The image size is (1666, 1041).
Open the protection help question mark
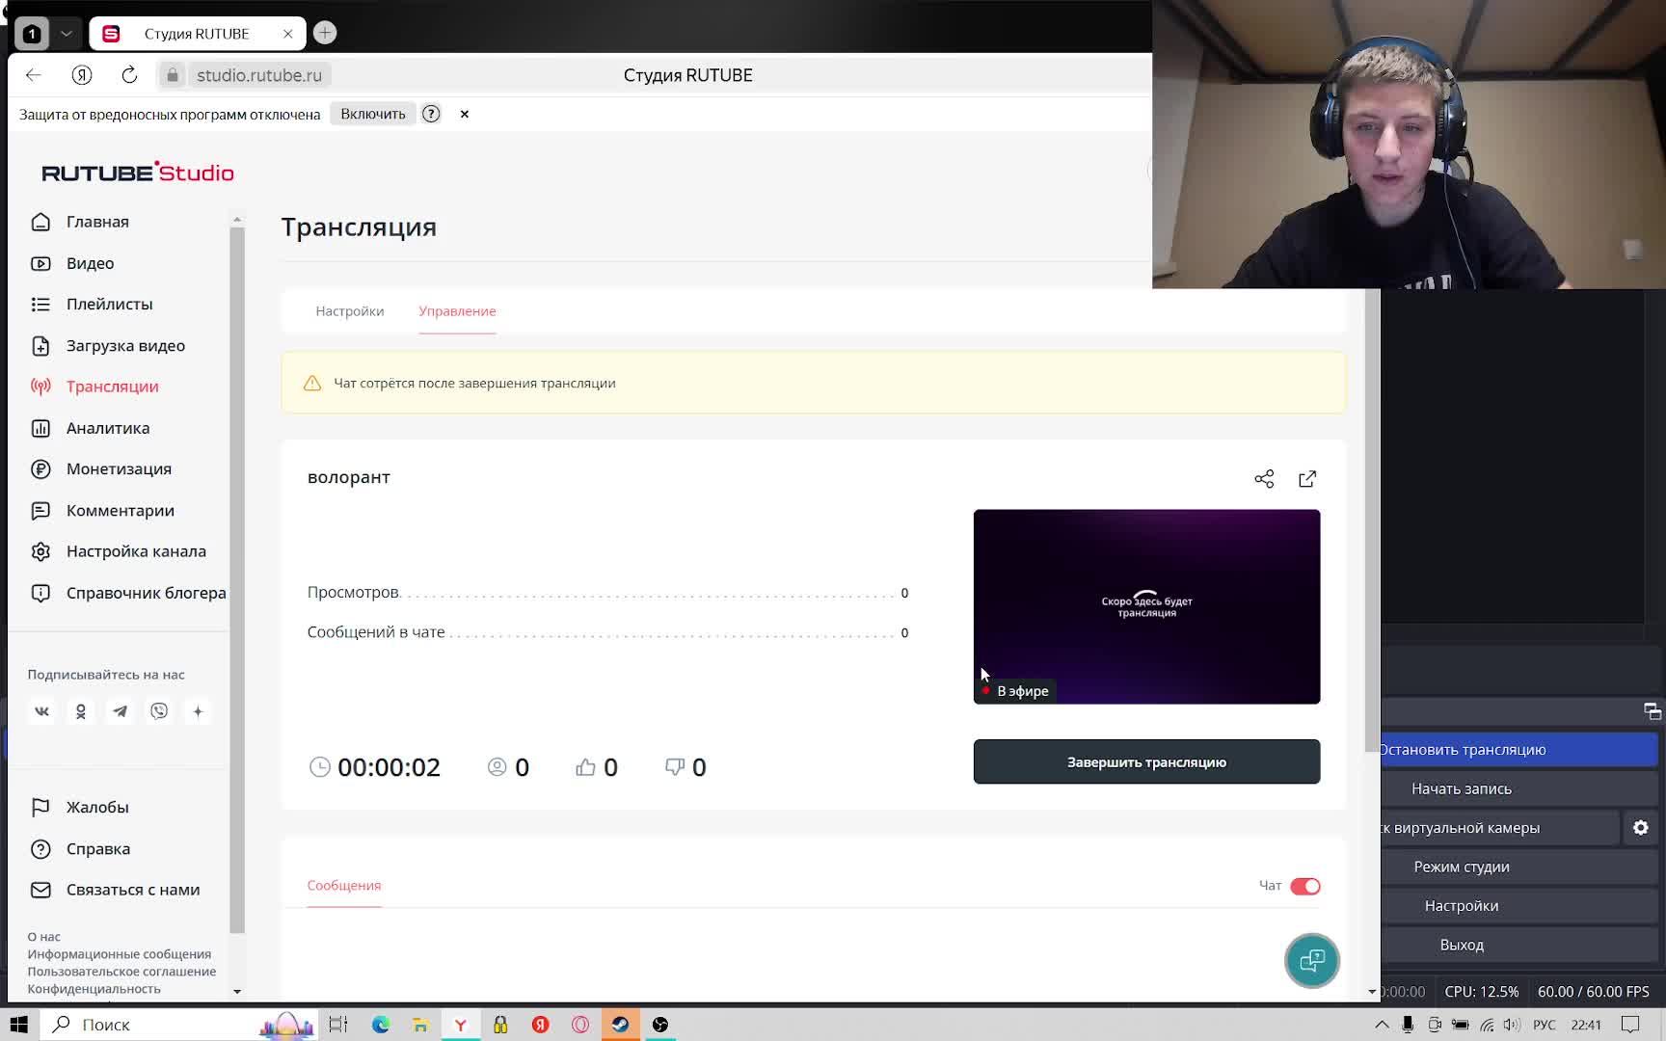(431, 114)
